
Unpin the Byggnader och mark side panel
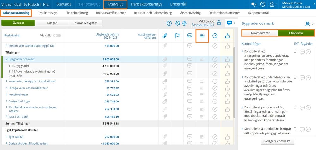(307, 23)
